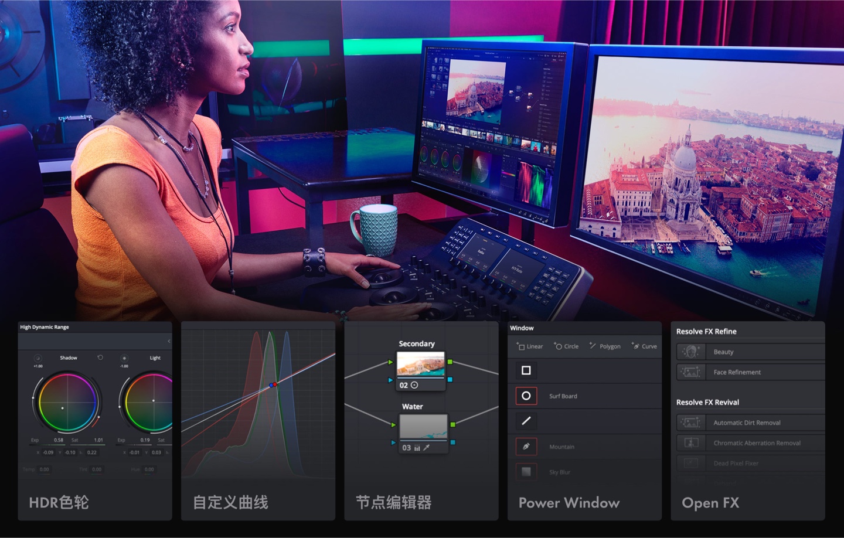This screenshot has width=844, height=538.
Task: Click the Window panel title
Action: (x=522, y=328)
